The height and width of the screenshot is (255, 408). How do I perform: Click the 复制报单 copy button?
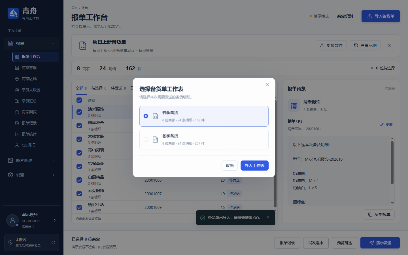(379, 214)
